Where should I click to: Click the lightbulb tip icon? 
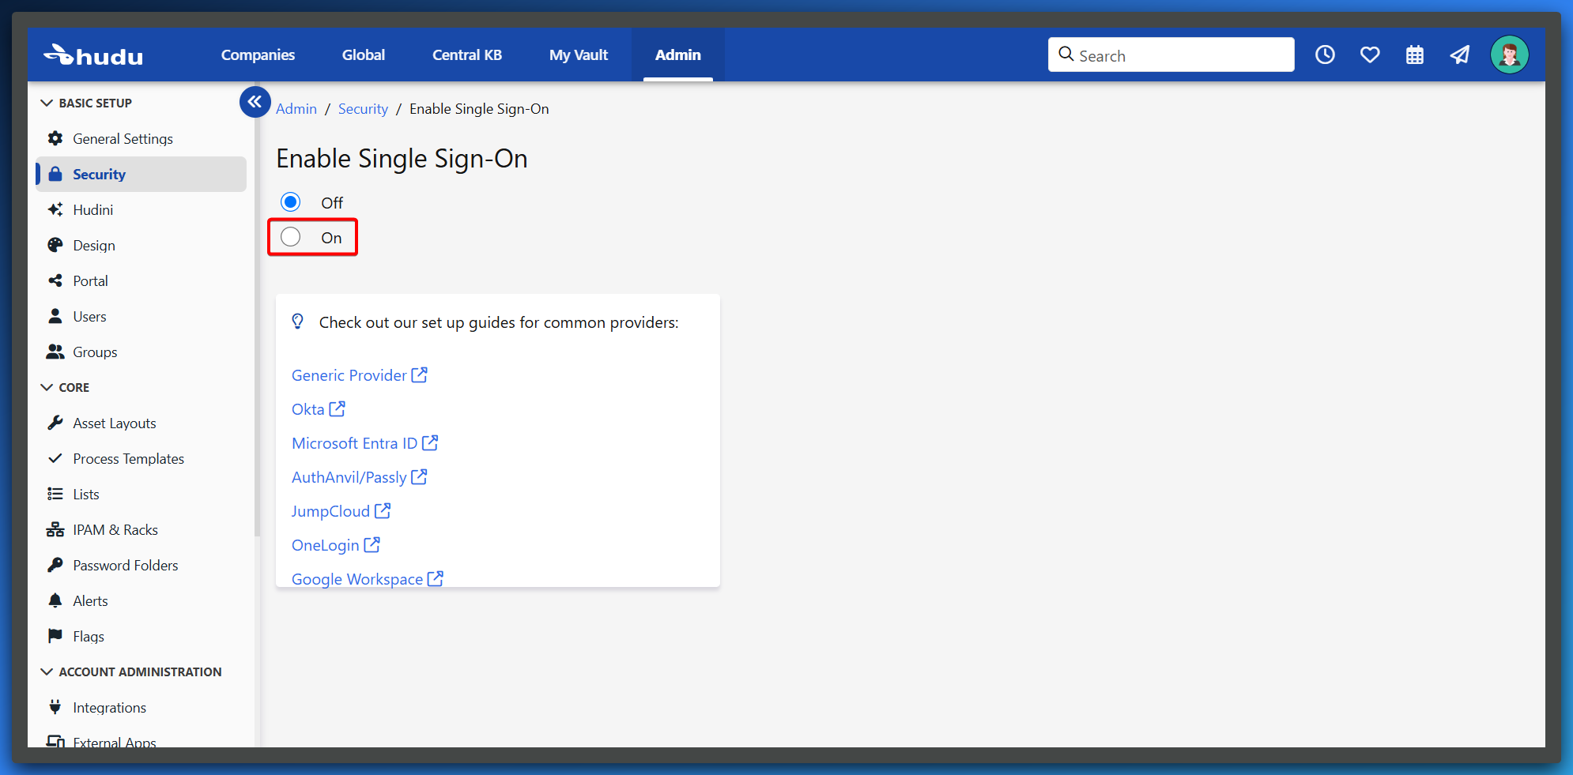point(298,322)
